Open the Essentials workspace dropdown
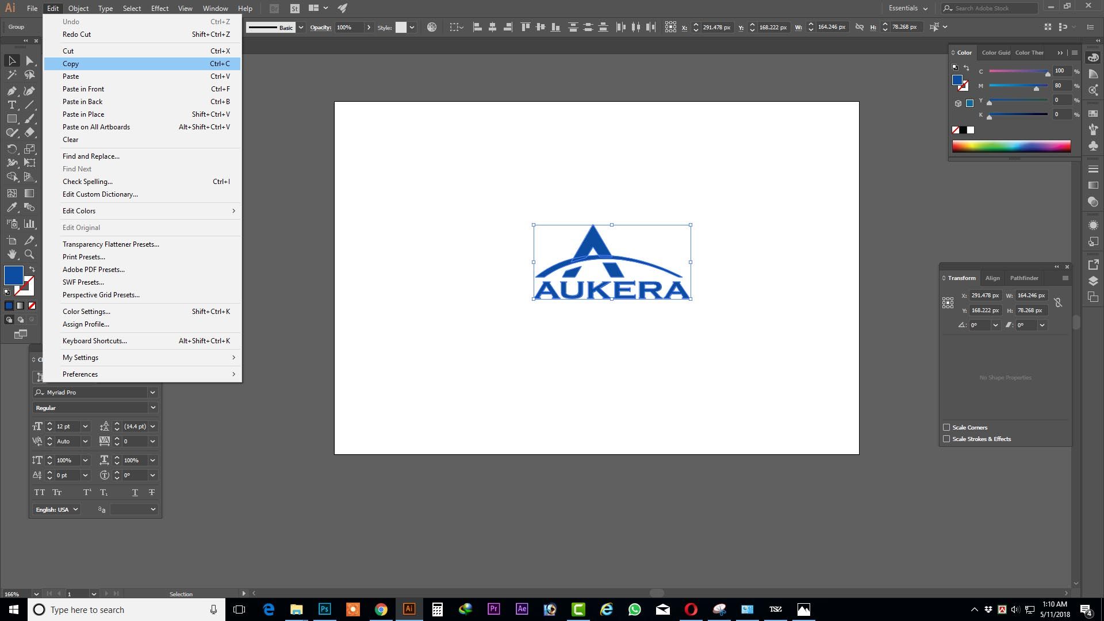Screen dimensions: 1104x621 pyautogui.click(x=908, y=8)
